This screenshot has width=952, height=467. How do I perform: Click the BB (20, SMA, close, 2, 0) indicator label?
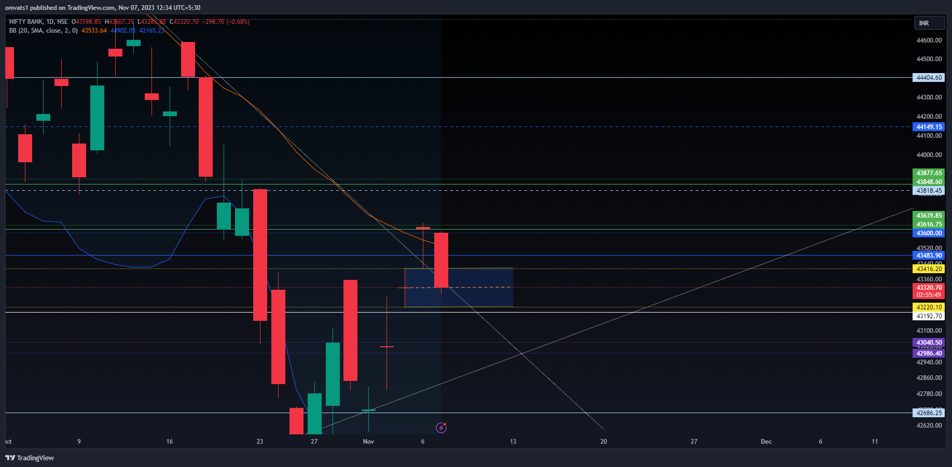coord(43,31)
